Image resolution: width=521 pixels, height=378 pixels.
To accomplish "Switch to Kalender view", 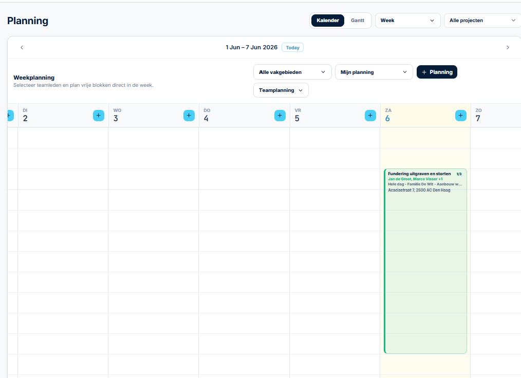I will pos(328,21).
